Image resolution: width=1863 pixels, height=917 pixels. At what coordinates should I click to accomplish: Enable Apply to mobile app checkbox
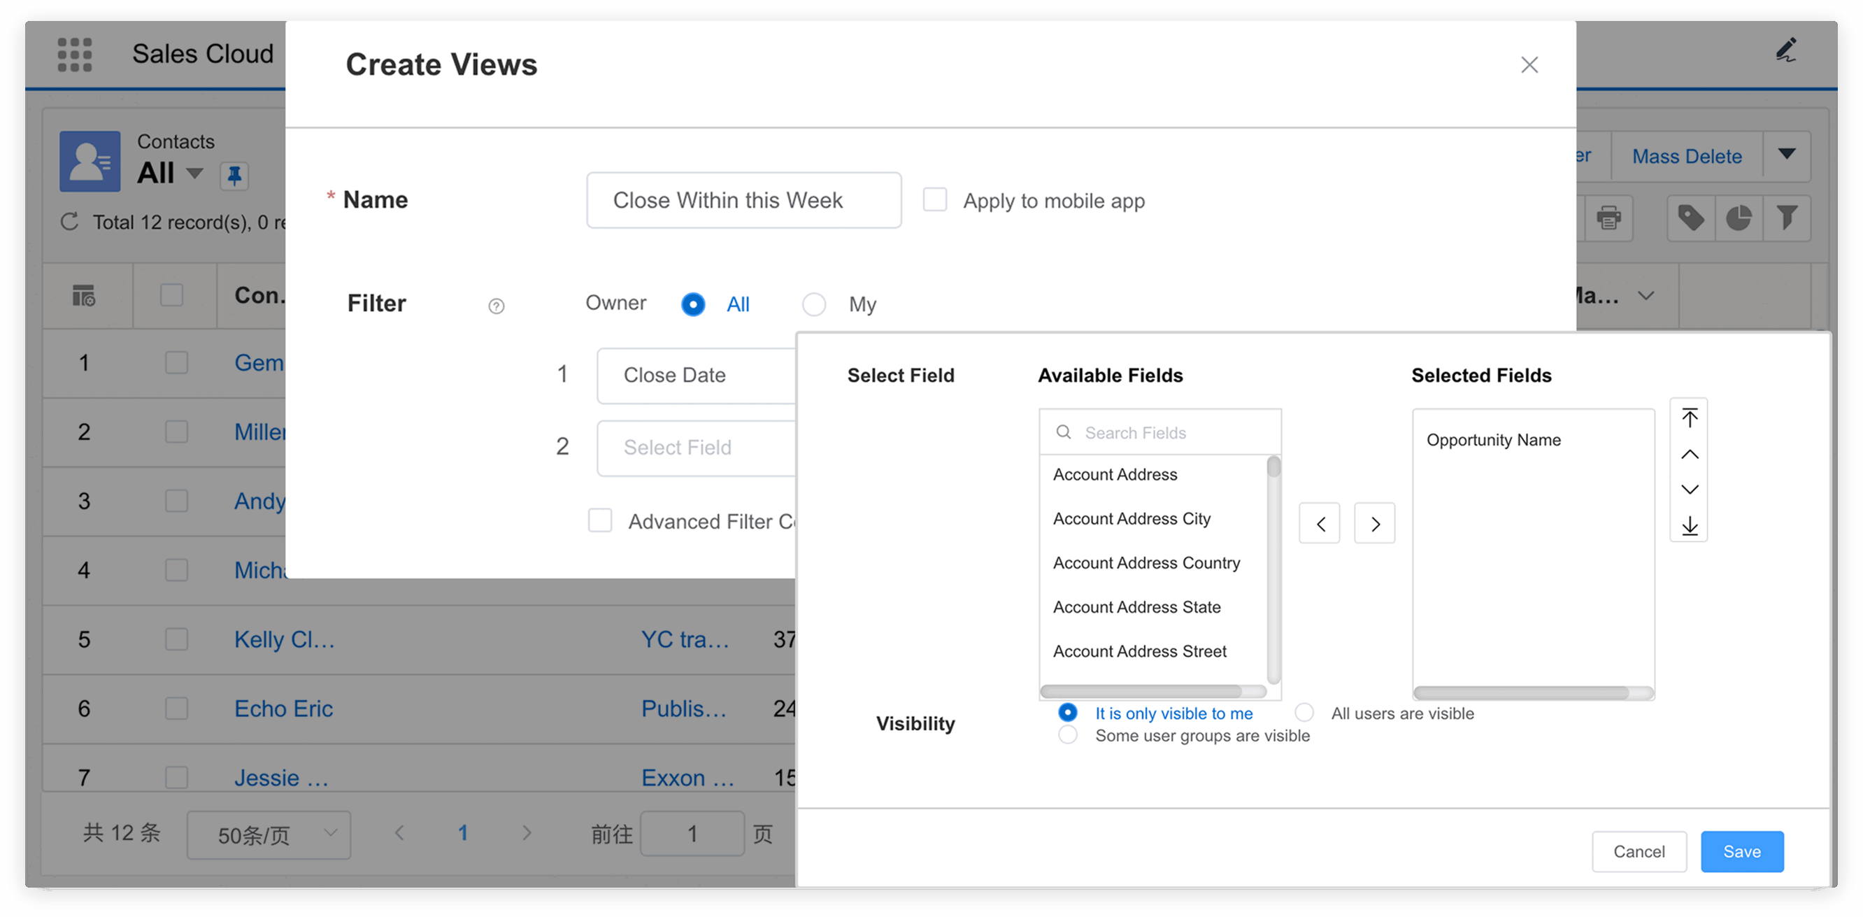[934, 199]
